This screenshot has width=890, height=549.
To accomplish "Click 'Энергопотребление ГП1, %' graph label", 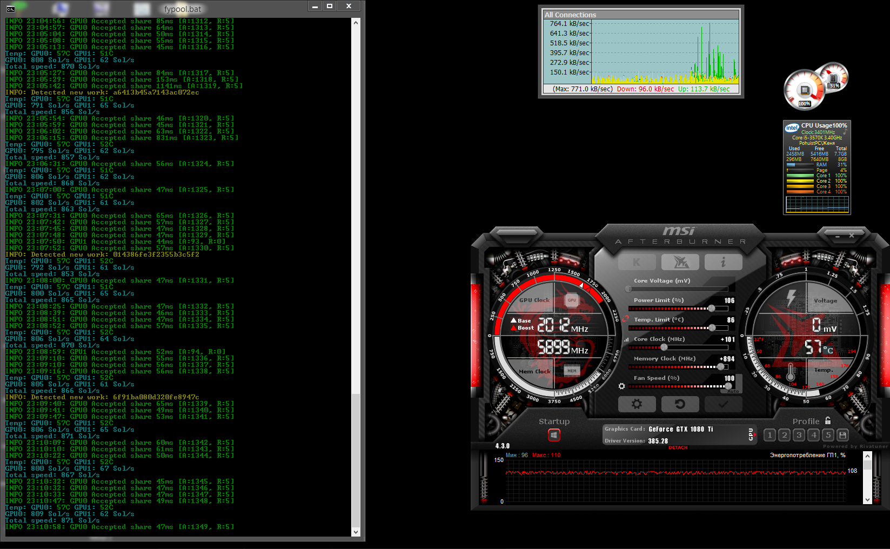I will pyautogui.click(x=808, y=455).
